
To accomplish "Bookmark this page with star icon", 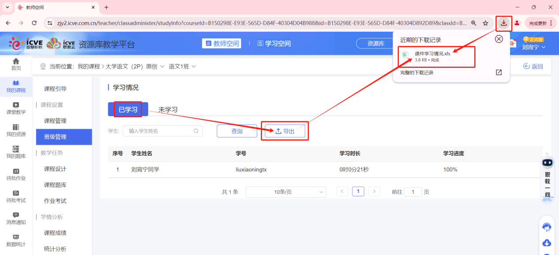I will pyautogui.click(x=485, y=23).
